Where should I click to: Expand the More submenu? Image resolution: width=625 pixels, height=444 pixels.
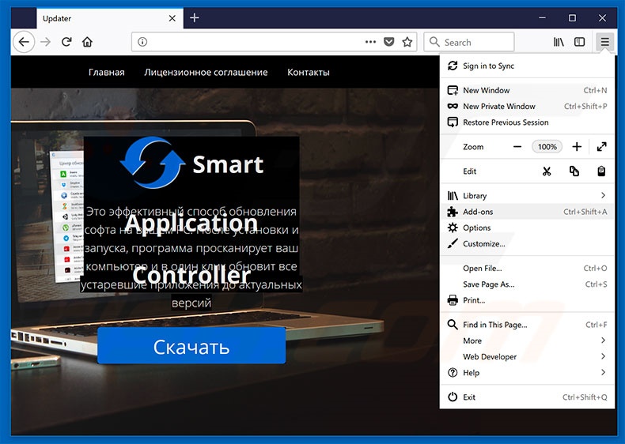tap(602, 341)
